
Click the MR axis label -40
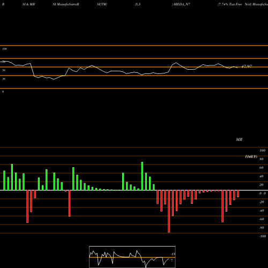(x=262, y=211)
